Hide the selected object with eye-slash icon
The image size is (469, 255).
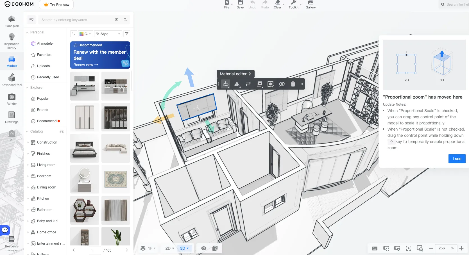click(x=282, y=84)
